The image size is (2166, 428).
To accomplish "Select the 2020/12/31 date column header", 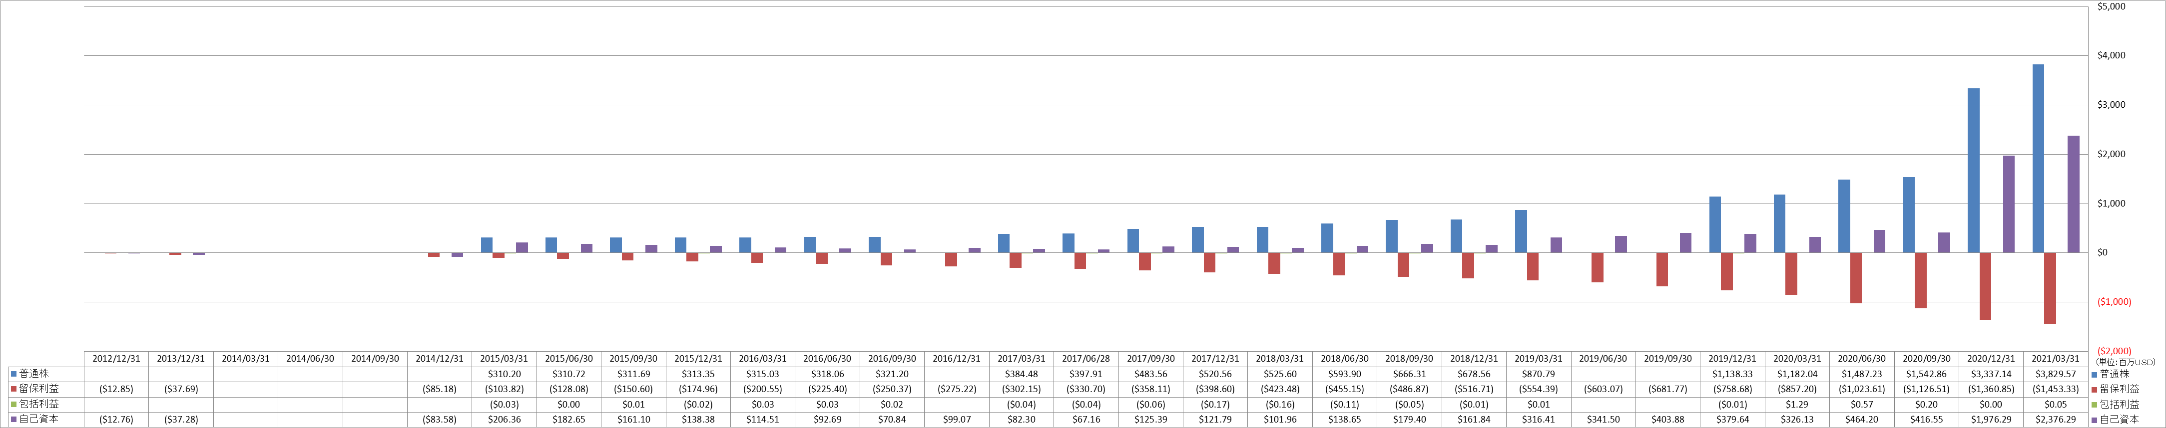I will point(1991,358).
